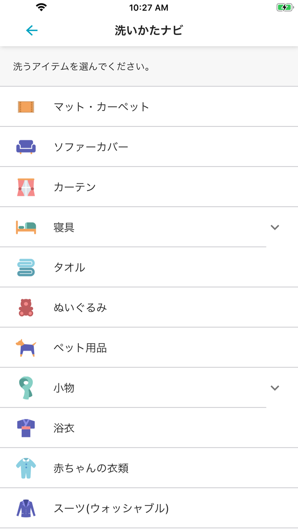298x531 pixels.
Task: Select ソファーカバー list item
Action: pyautogui.click(x=91, y=147)
